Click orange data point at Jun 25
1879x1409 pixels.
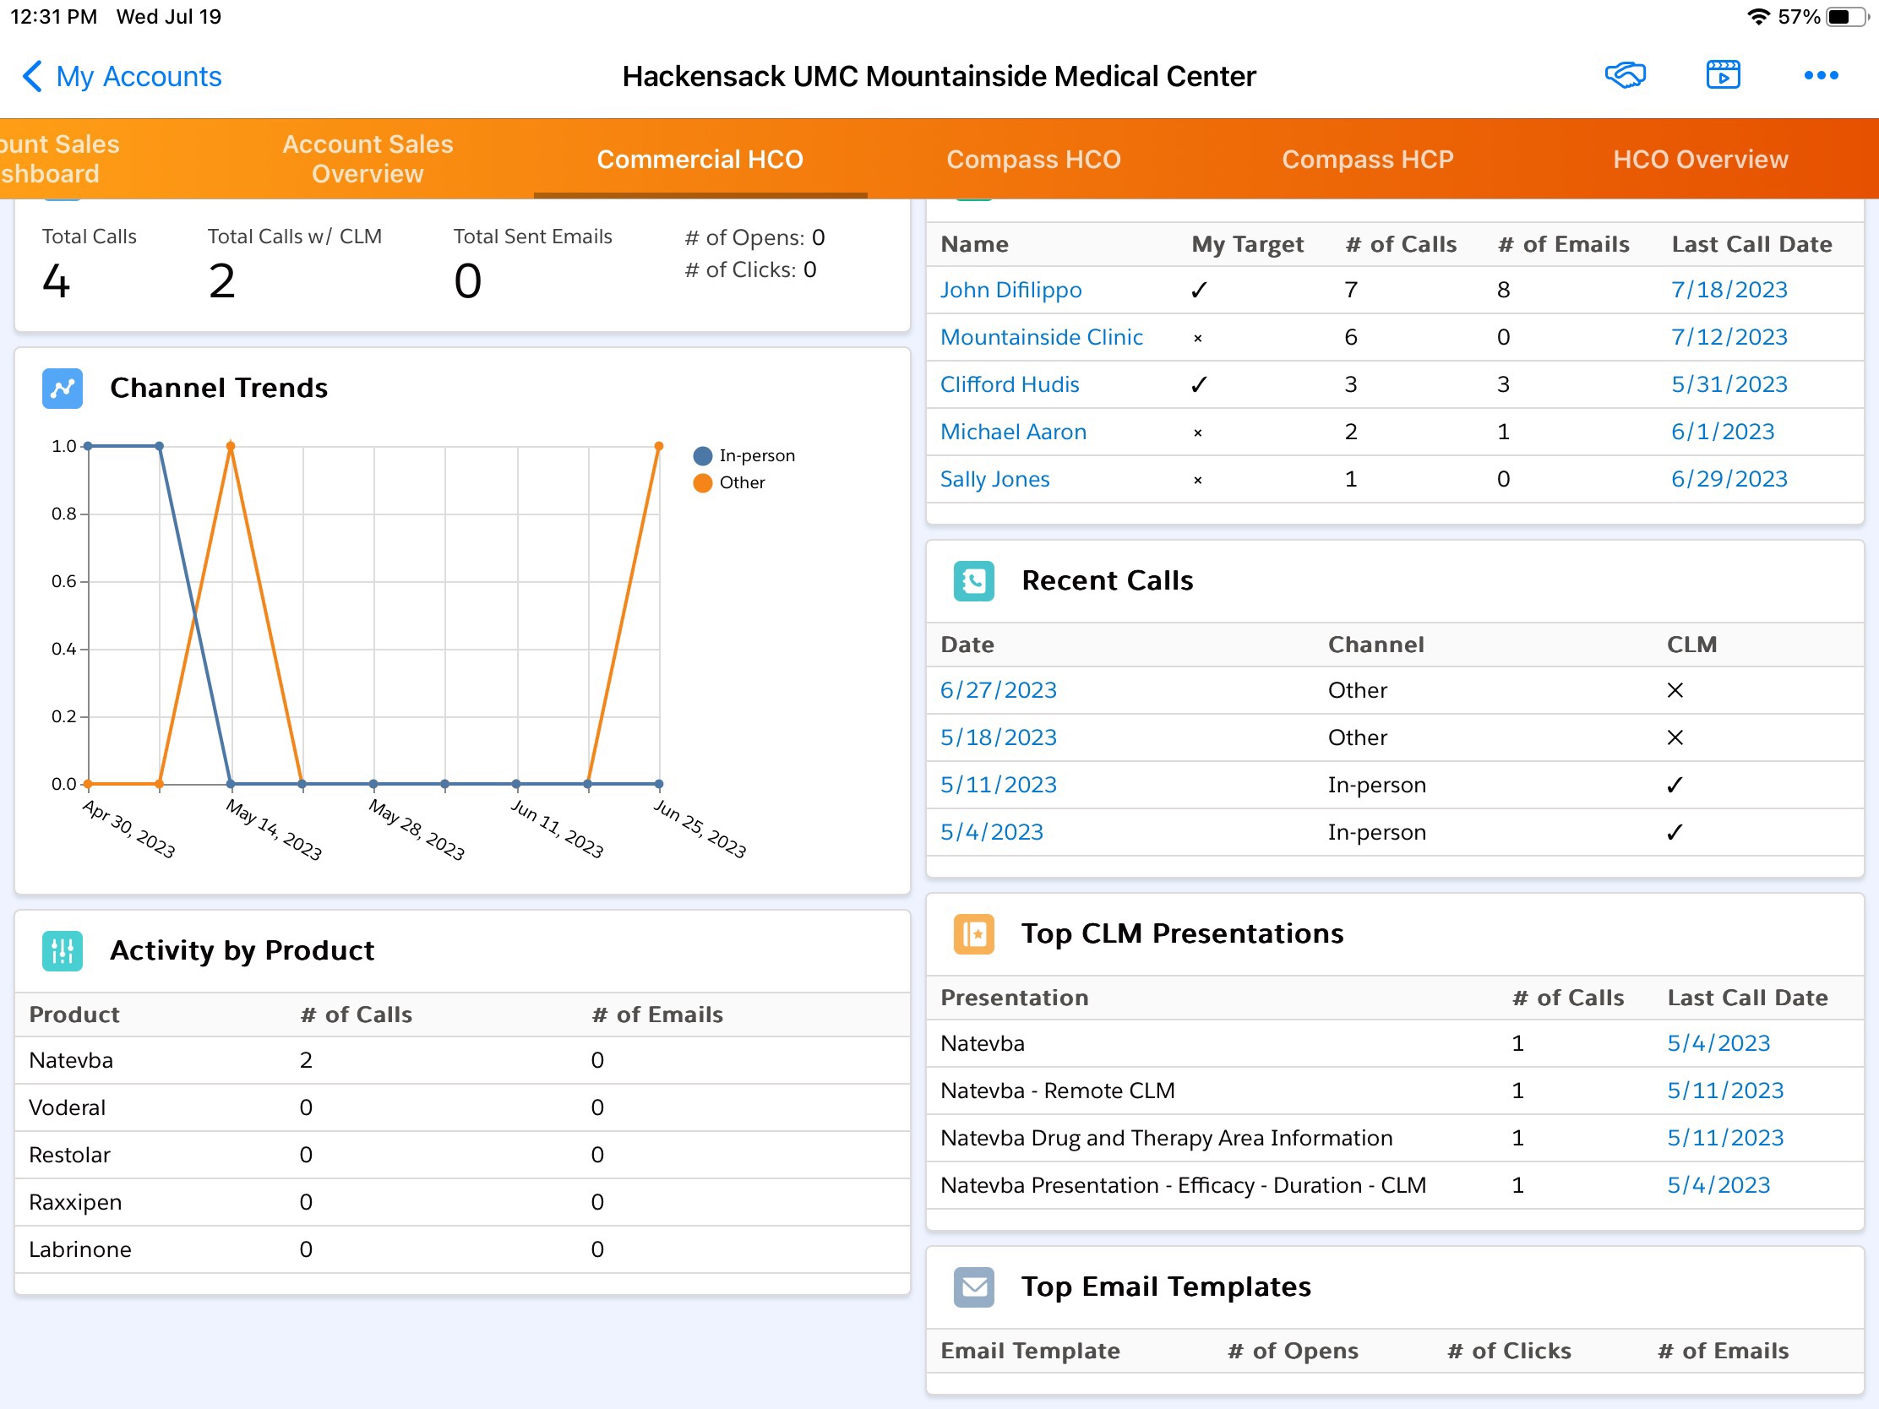point(659,446)
